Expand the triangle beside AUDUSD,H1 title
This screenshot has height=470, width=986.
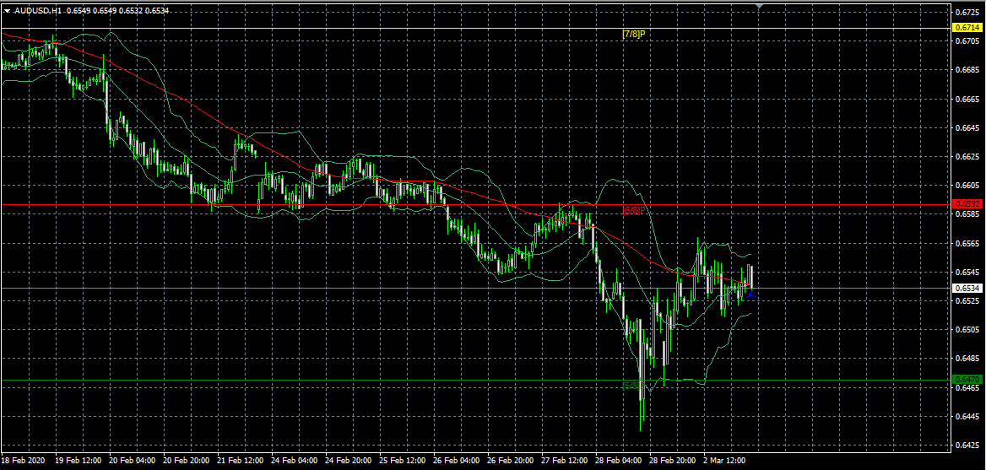tap(7, 11)
